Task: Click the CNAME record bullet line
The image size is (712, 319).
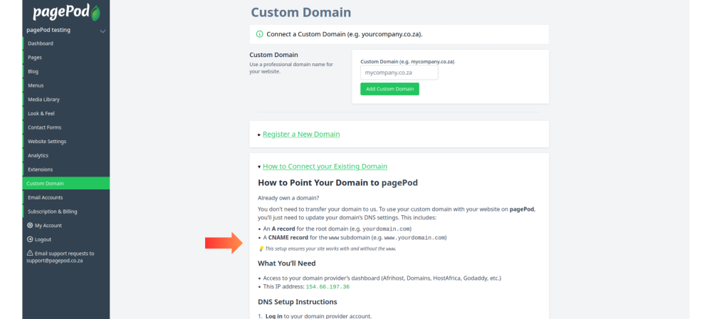Action: click(x=355, y=238)
